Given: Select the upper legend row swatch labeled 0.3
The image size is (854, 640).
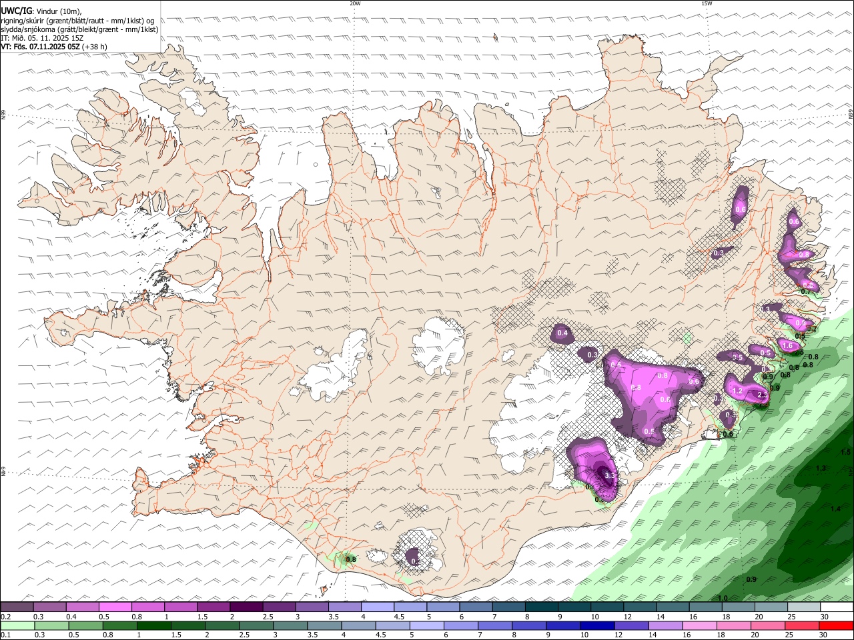Looking at the screenshot, I should 49,607.
